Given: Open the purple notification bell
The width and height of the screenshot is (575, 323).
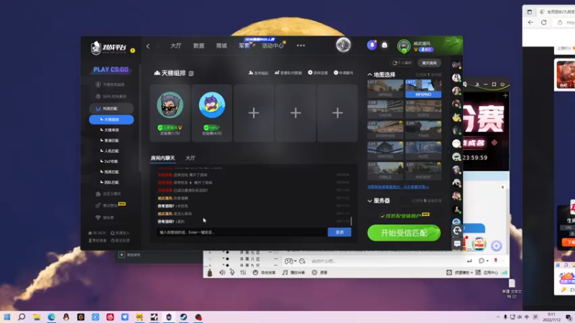Looking at the screenshot, I should 372,45.
